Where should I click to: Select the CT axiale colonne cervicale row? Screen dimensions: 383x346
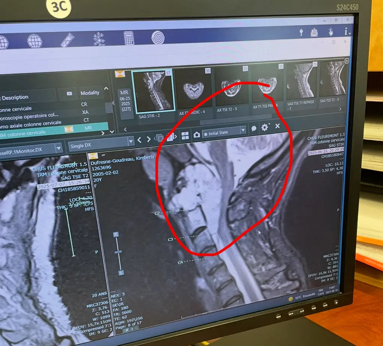(53, 122)
